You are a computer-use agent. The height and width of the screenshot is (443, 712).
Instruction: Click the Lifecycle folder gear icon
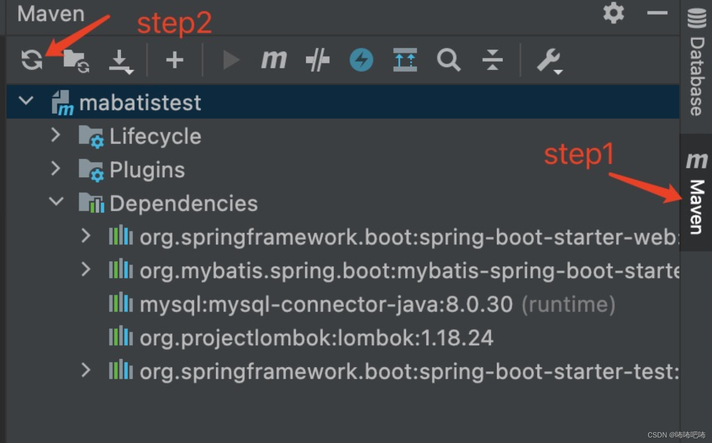tap(91, 137)
